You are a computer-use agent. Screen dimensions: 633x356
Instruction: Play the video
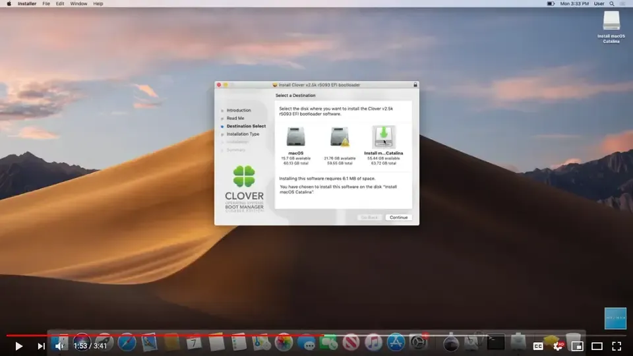tap(18, 346)
